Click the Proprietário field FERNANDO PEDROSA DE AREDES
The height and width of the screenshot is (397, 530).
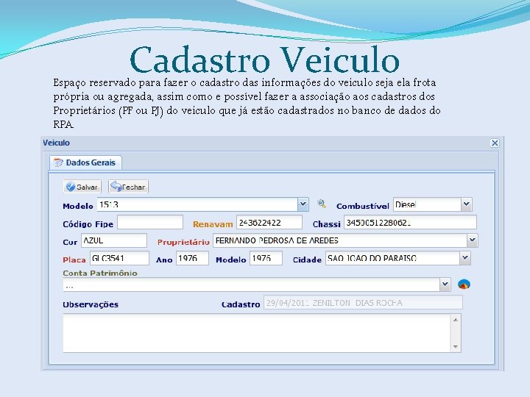(x=340, y=240)
